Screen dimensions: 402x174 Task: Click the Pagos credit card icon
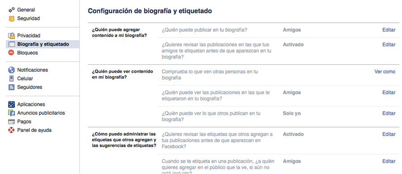12,121
